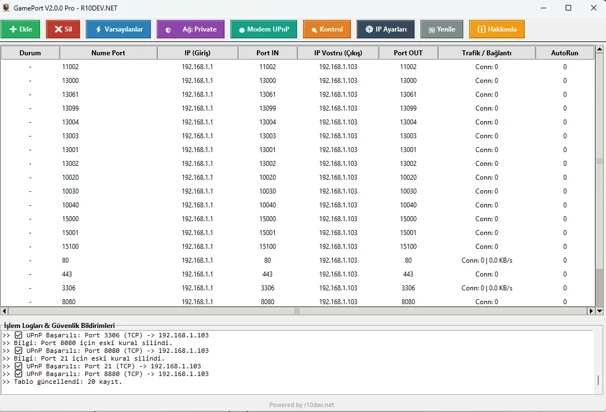Sort by the Nume Port column header
The width and height of the screenshot is (606, 412).
(x=108, y=53)
